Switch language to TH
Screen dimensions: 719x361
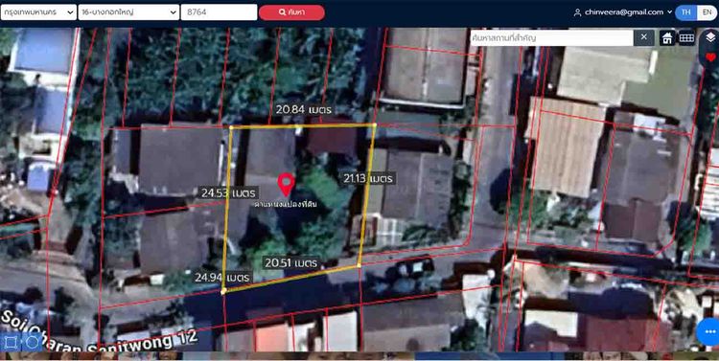pos(686,12)
